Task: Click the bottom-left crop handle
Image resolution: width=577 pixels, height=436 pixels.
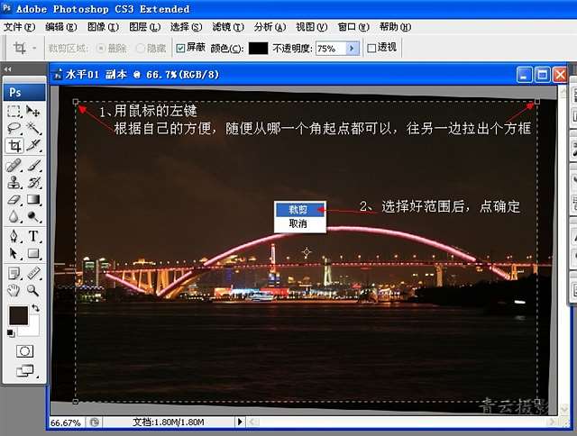Action: click(76, 402)
